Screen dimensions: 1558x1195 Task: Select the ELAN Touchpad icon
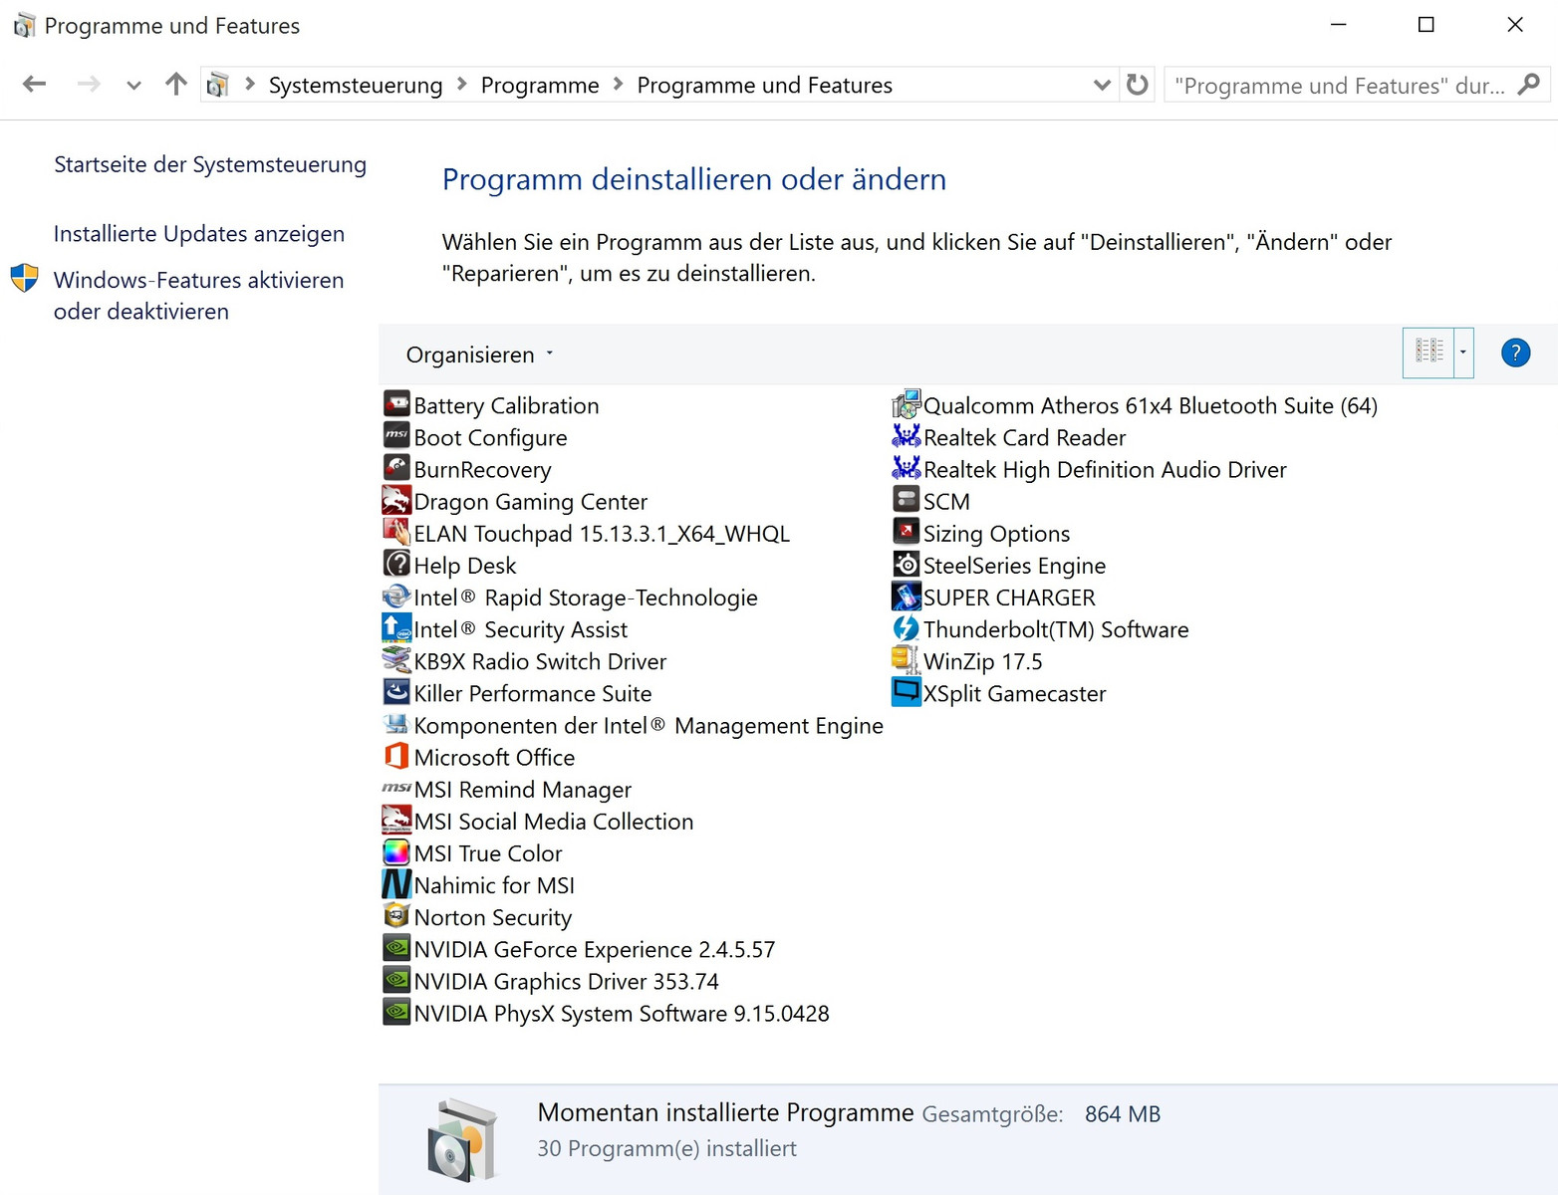(396, 532)
